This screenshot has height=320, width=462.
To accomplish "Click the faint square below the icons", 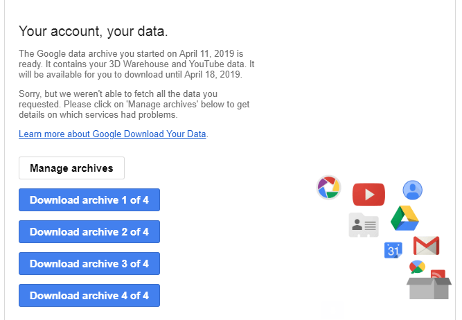I will pos(332,310).
